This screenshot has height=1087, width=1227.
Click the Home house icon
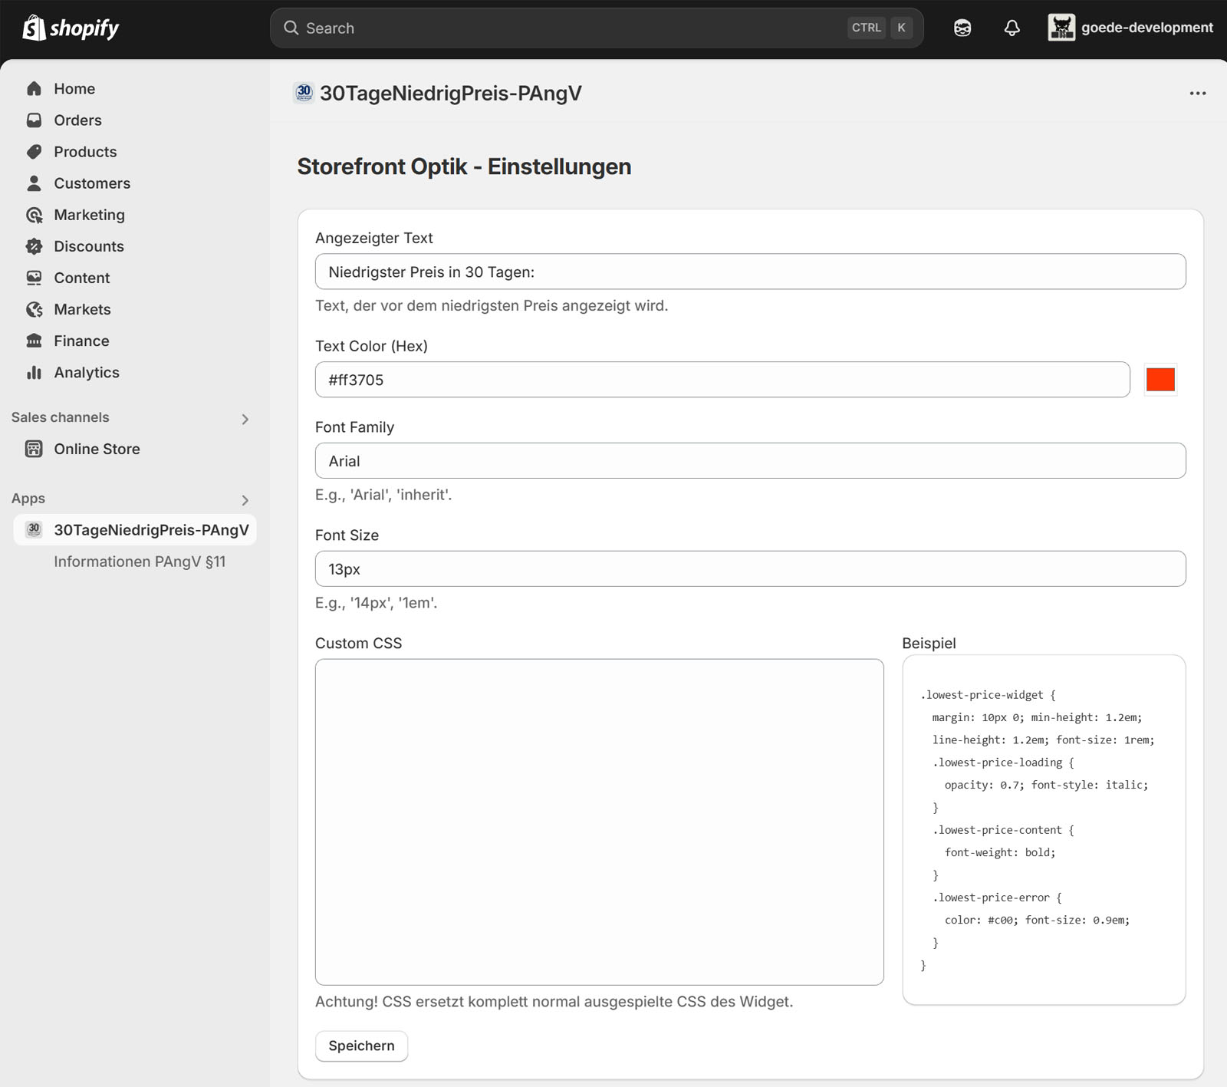coord(35,89)
